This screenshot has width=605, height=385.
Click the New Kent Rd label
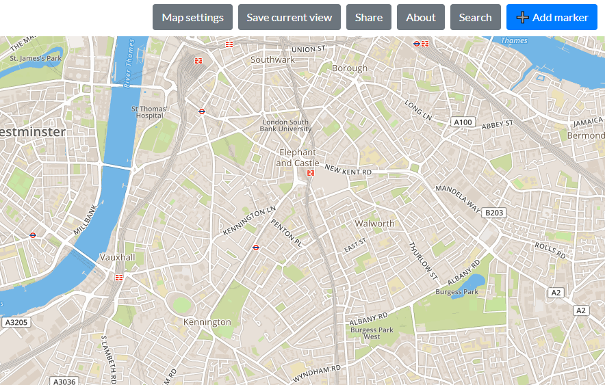point(348,170)
